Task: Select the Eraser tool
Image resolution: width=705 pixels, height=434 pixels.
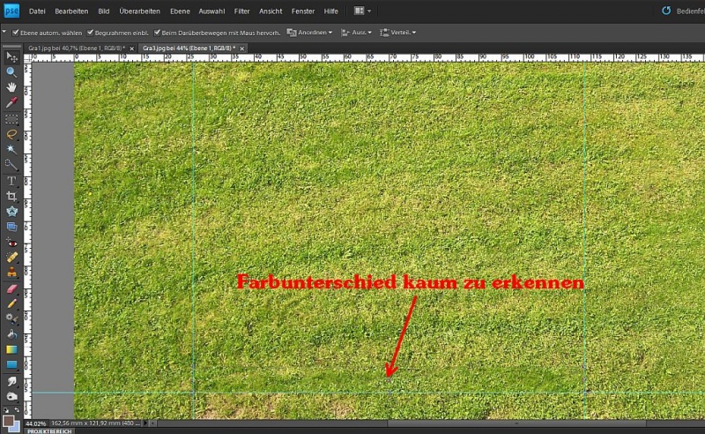Action: [x=11, y=288]
